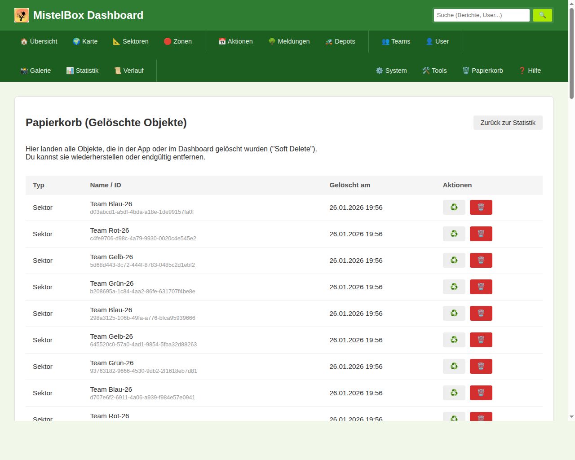This screenshot has width=575, height=460.
Task: Delete Team Grün-26 with ID b208695a
Action: [481, 287]
